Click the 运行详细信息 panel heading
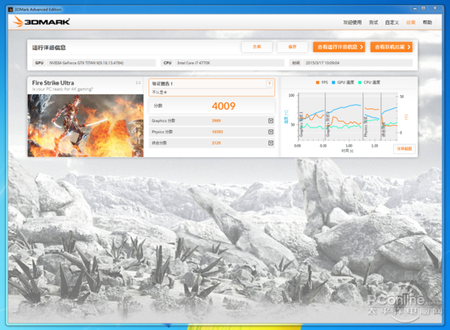 click(x=49, y=48)
